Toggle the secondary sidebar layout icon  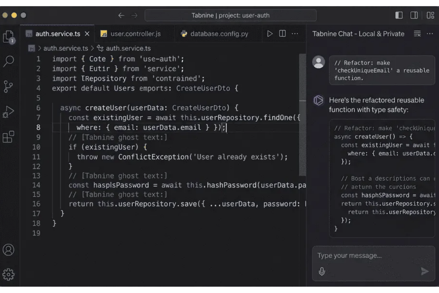pyautogui.click(x=414, y=15)
